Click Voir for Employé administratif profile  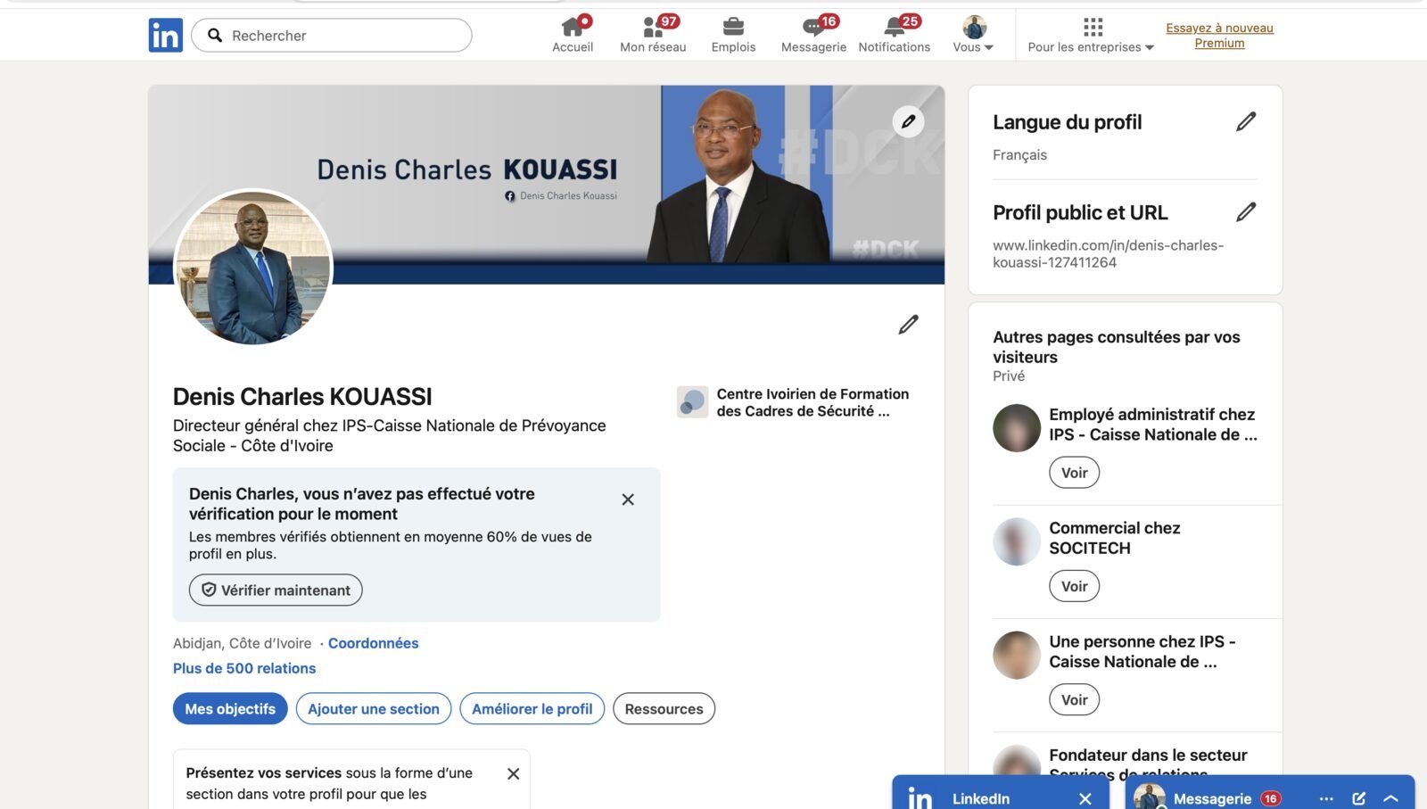pos(1074,473)
